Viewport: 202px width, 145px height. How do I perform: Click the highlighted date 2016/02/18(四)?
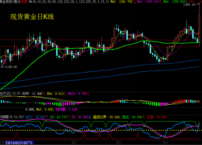pos(19,143)
